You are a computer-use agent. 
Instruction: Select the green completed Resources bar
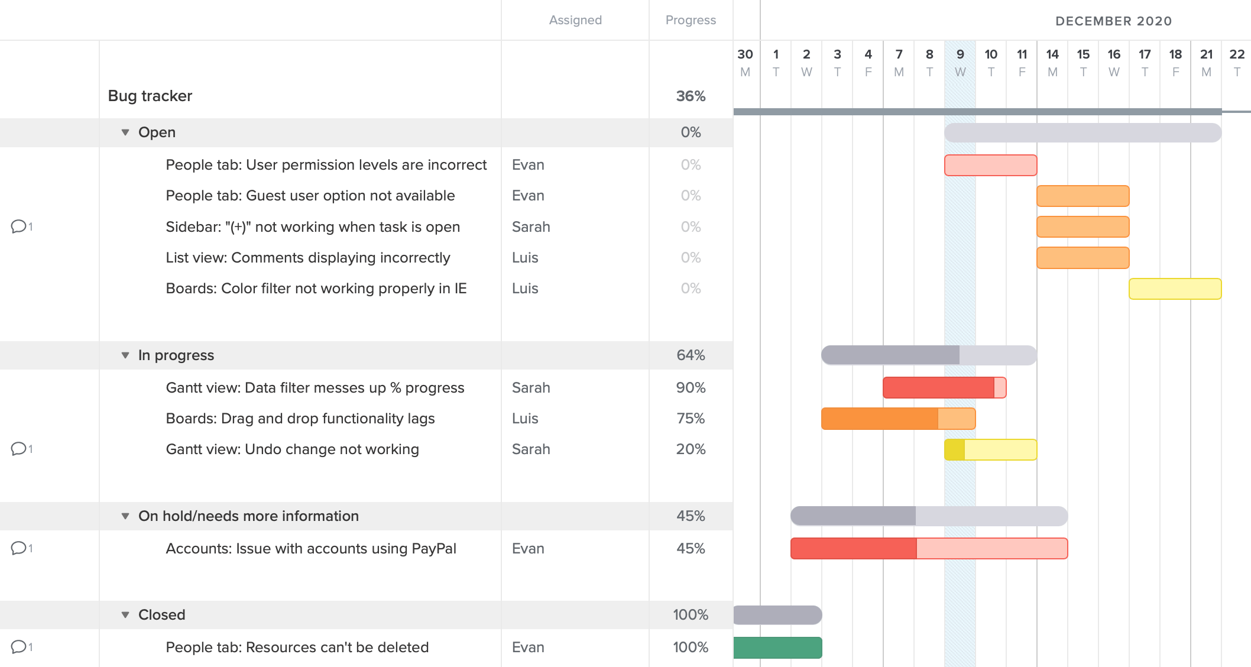tap(776, 647)
